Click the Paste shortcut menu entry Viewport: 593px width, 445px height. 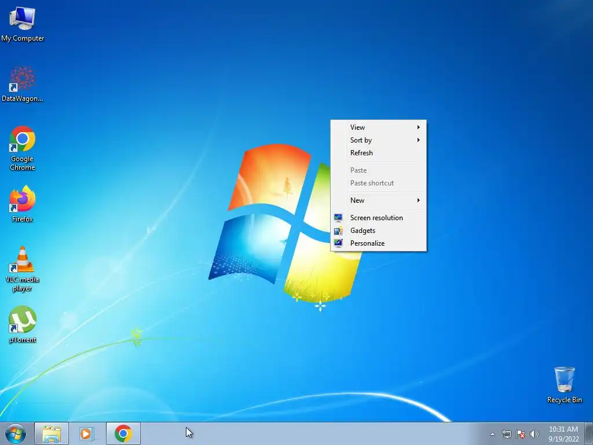tap(379, 183)
